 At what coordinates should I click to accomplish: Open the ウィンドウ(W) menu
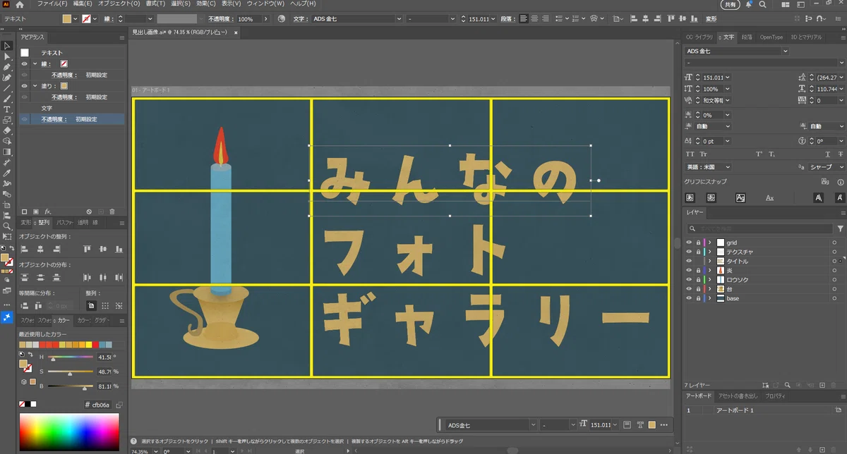(265, 4)
